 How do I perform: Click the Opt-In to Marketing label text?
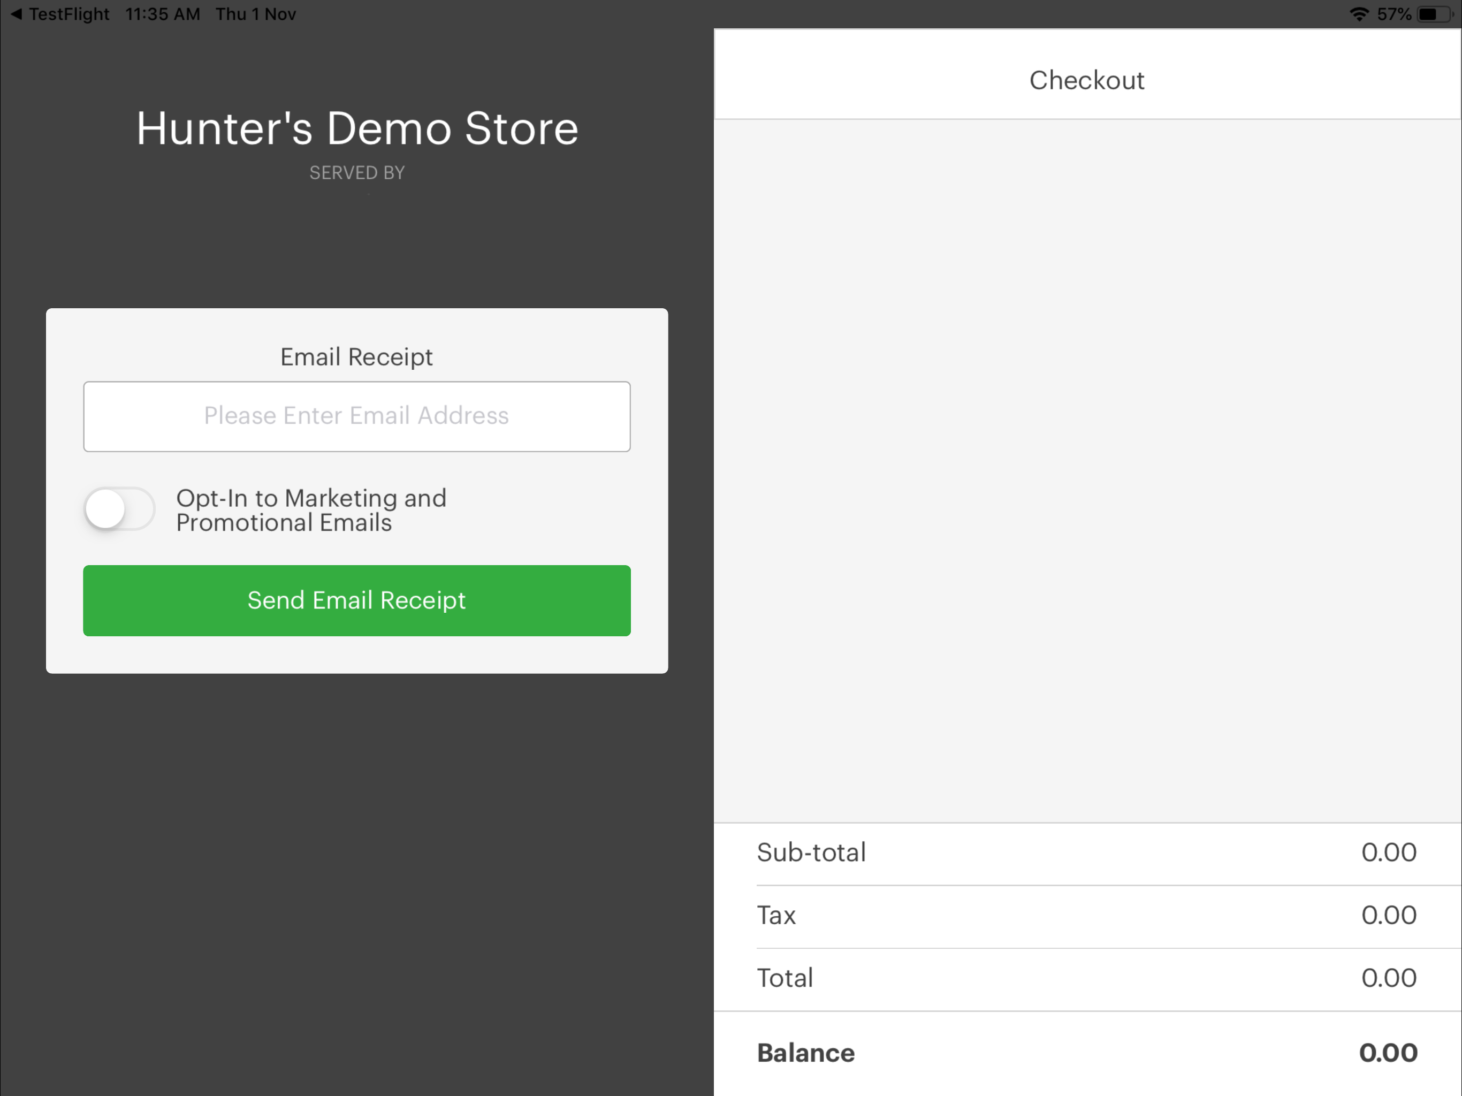point(311,511)
